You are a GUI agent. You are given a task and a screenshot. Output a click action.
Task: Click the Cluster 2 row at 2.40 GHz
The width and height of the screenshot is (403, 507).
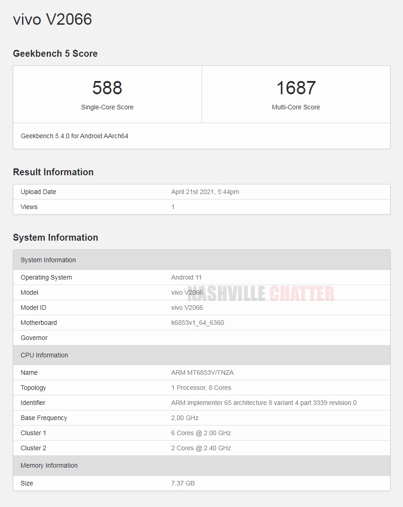202,448
